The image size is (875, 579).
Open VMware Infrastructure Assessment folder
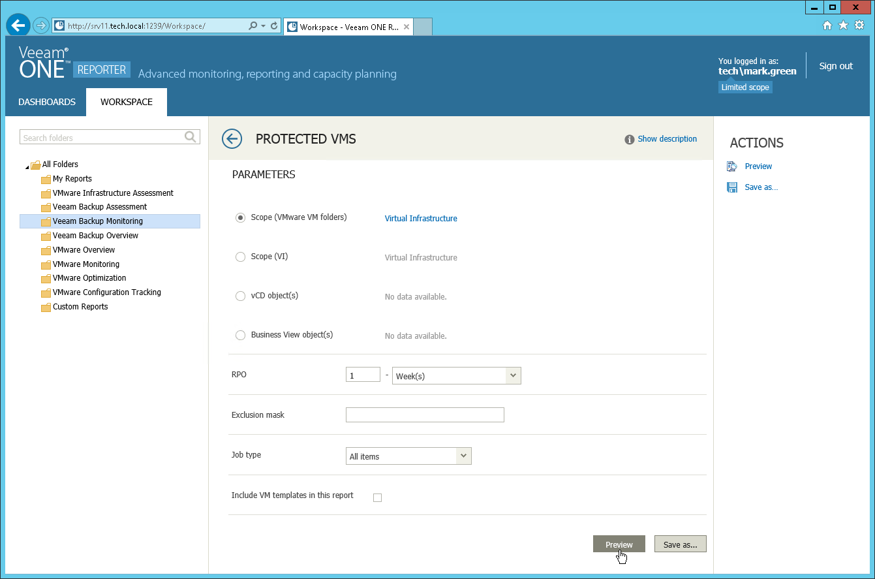click(113, 193)
